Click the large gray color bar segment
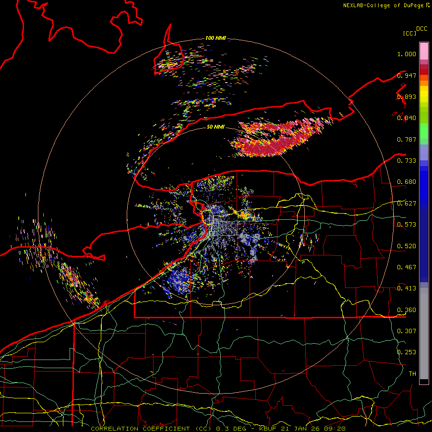The height and width of the screenshot is (432, 432). pos(424,334)
